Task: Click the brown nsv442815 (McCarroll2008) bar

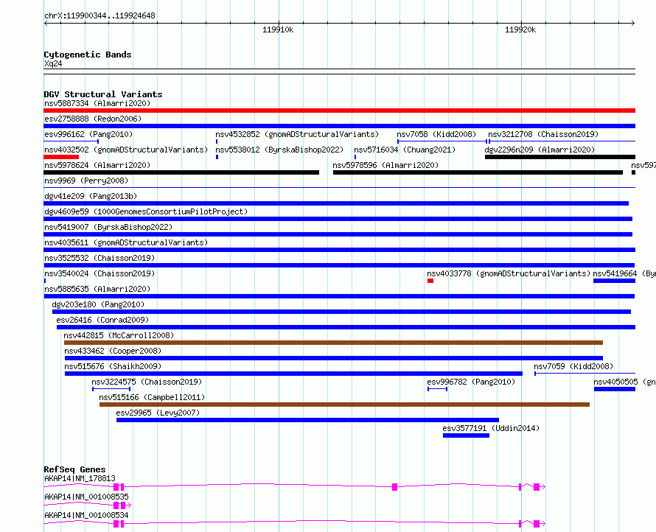Action: pyautogui.click(x=333, y=343)
